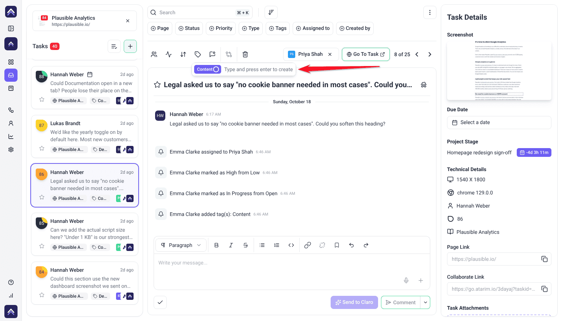
Task: Apply italic formatting in message editor
Action: (x=231, y=245)
